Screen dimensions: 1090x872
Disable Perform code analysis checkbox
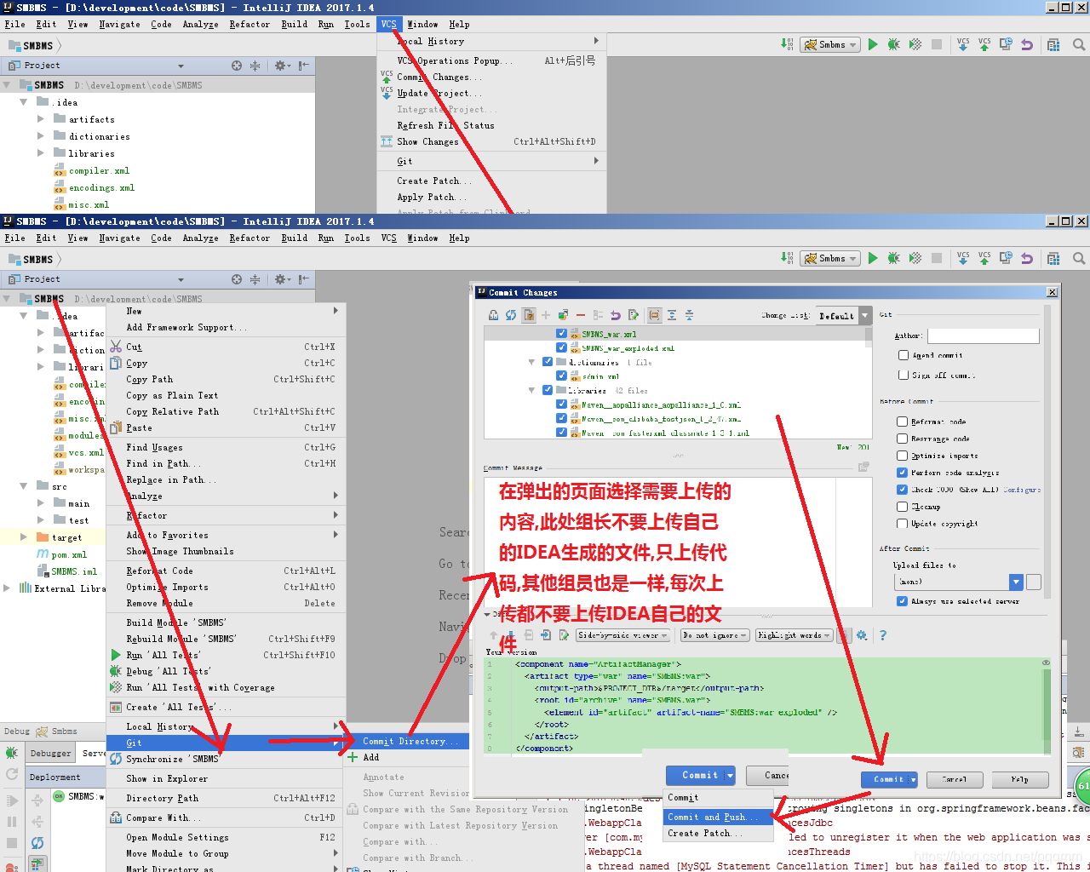click(902, 473)
